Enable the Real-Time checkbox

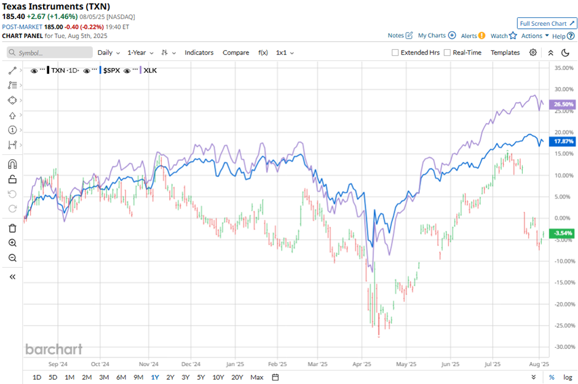[x=447, y=53]
